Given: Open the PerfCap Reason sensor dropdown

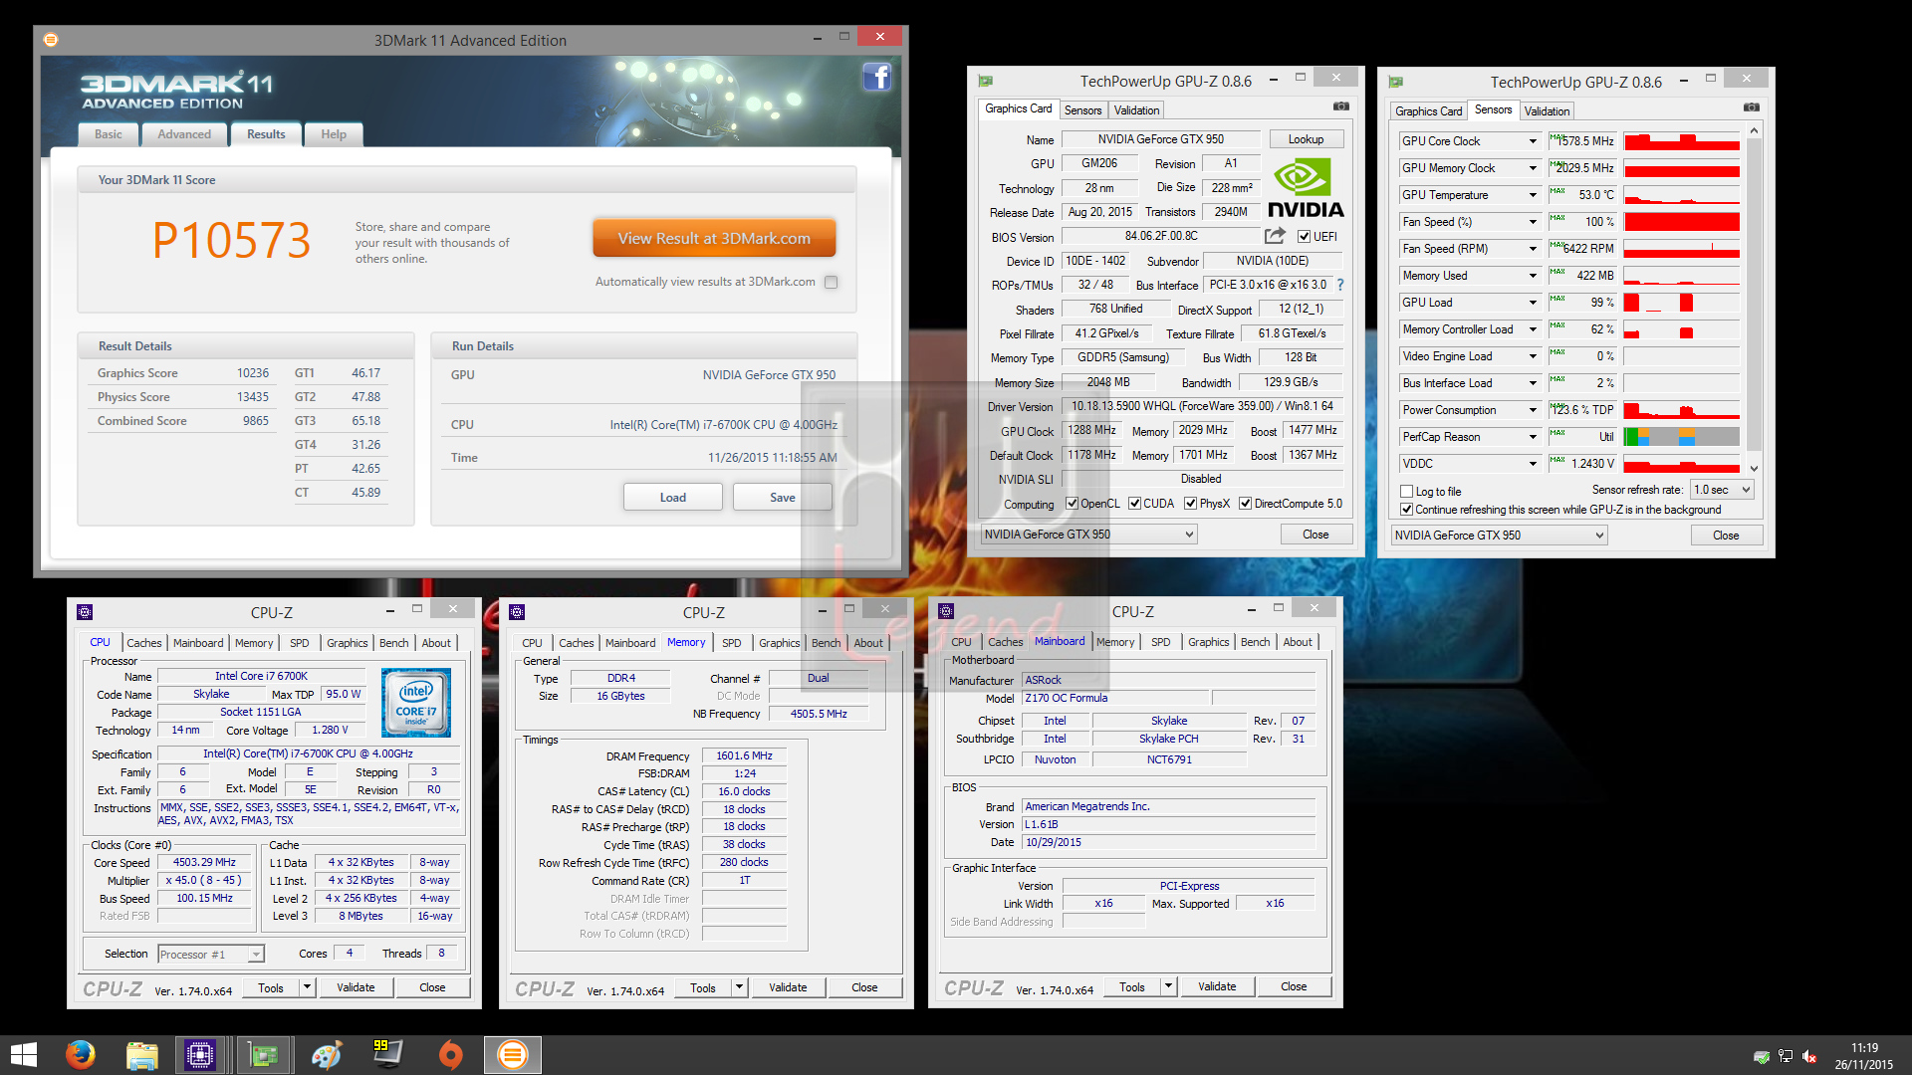Looking at the screenshot, I should coord(1533,437).
